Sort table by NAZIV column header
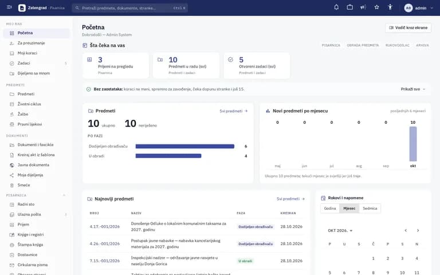Viewport: 440px width, 275px height. (x=136, y=213)
